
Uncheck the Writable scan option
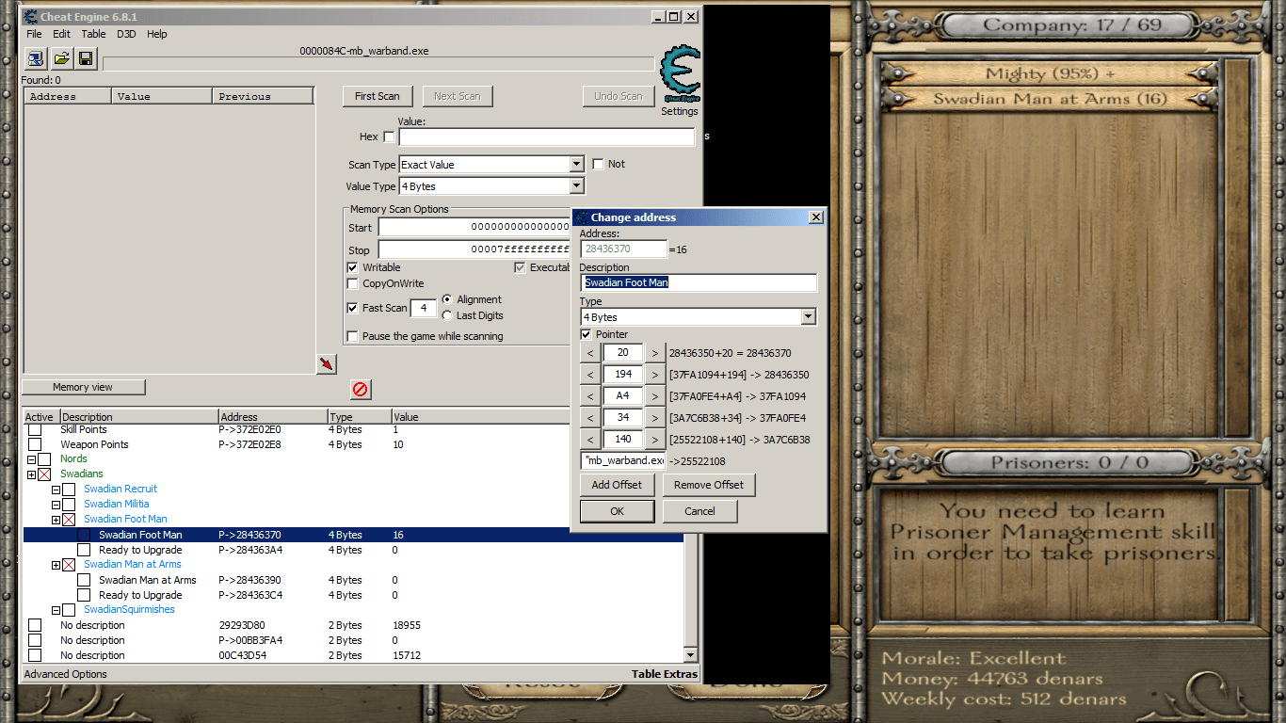[353, 266]
